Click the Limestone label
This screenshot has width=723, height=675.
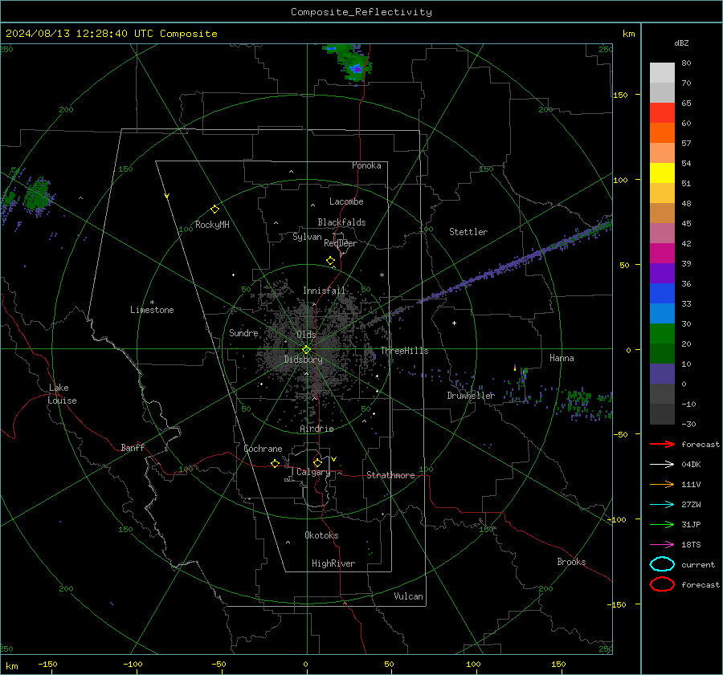pyautogui.click(x=152, y=310)
